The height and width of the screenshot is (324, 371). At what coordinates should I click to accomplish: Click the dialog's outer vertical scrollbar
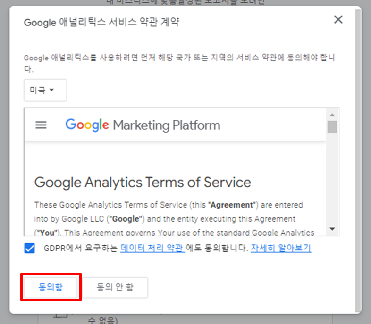click(x=358, y=160)
